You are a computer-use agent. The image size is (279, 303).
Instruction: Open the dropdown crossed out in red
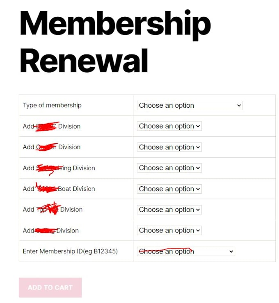[x=185, y=251]
